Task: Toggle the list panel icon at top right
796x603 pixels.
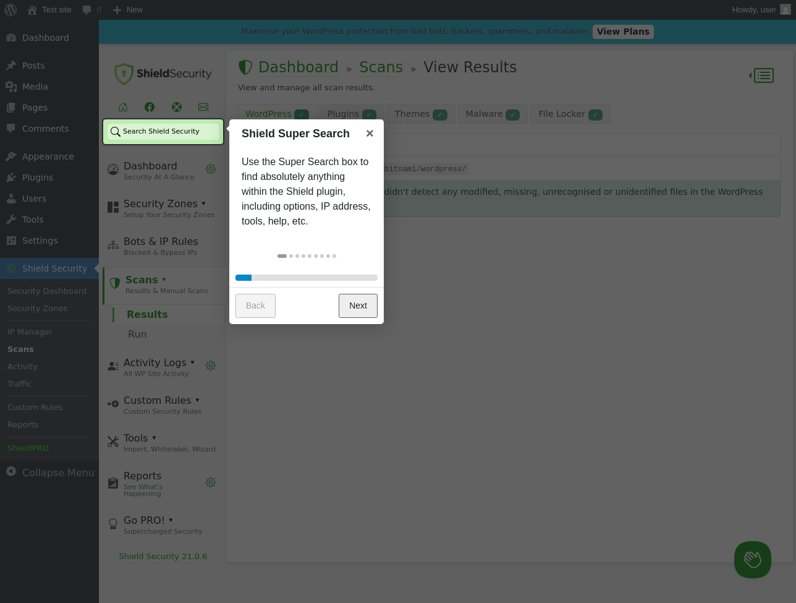Action: tap(762, 75)
